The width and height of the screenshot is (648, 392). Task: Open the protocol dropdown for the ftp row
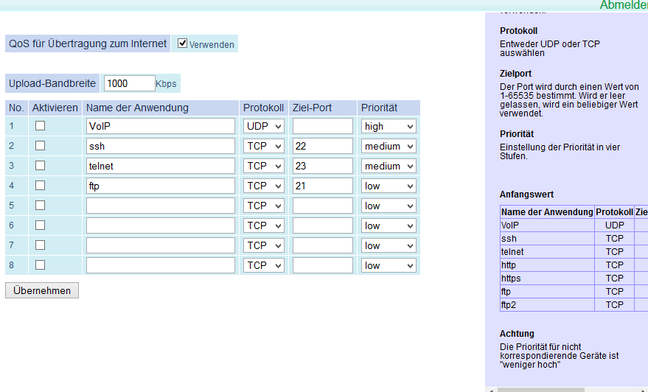[x=264, y=186]
